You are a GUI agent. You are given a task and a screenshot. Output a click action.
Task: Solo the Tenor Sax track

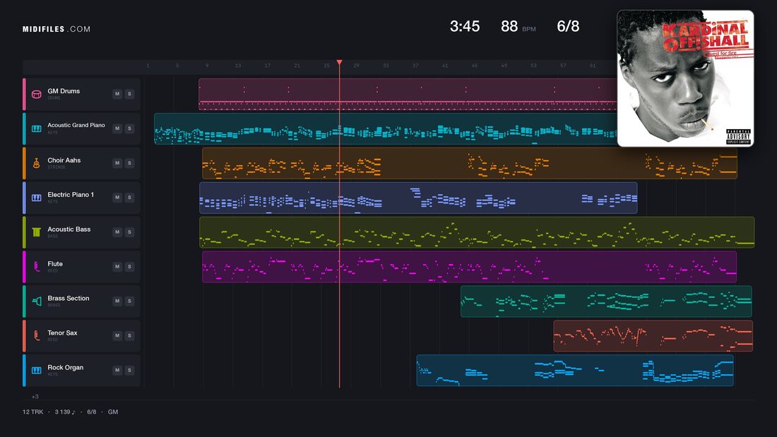tap(129, 335)
